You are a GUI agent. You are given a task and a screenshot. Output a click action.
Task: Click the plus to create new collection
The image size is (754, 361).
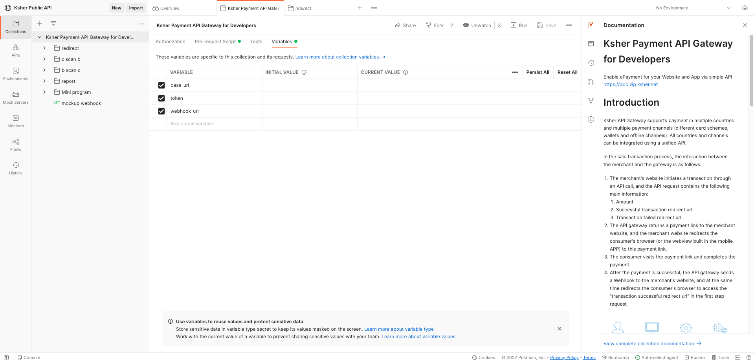click(x=40, y=24)
